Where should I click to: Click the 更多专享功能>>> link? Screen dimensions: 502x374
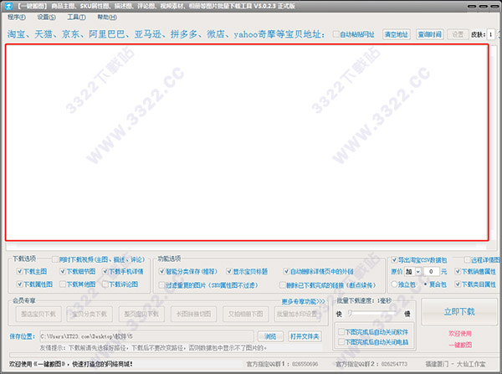click(303, 301)
